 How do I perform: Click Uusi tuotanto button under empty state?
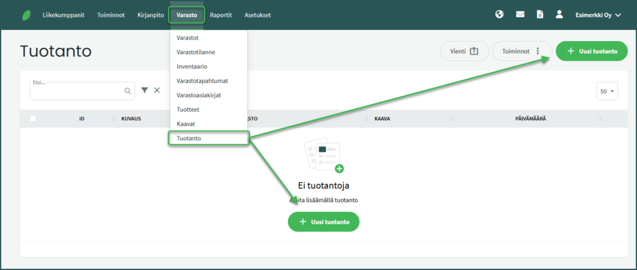pyautogui.click(x=323, y=222)
